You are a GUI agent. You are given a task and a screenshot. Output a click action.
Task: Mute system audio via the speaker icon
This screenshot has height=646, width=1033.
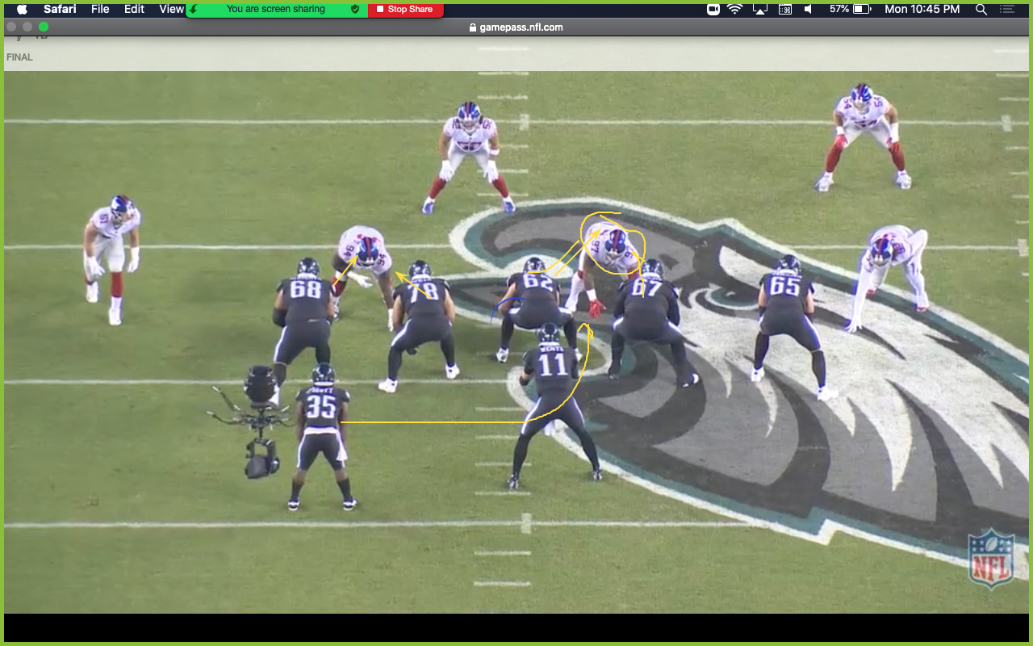coord(809,10)
